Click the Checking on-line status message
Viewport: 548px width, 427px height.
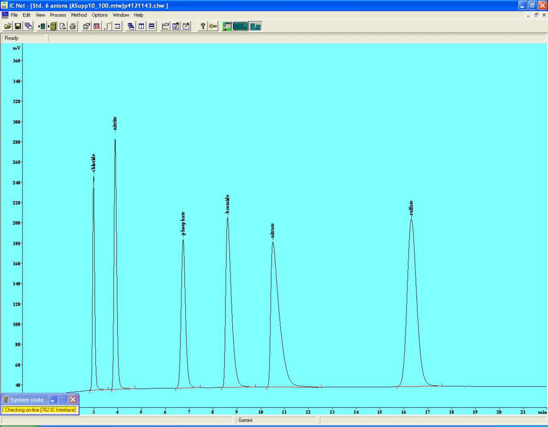pos(40,410)
